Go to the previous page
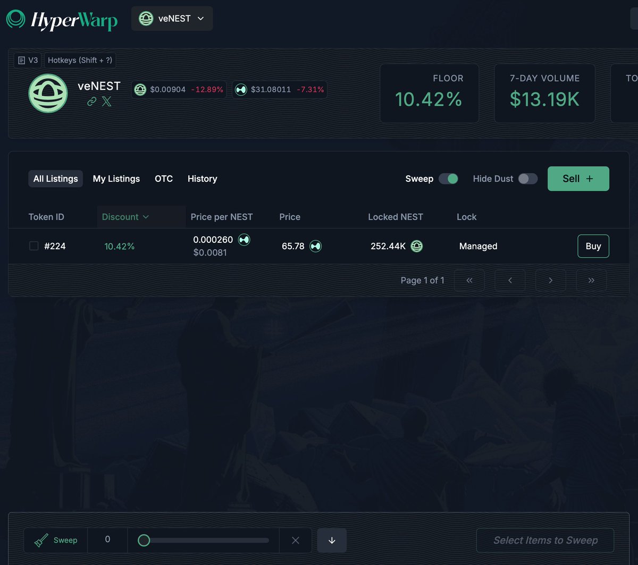The width and height of the screenshot is (638, 565). coord(510,280)
